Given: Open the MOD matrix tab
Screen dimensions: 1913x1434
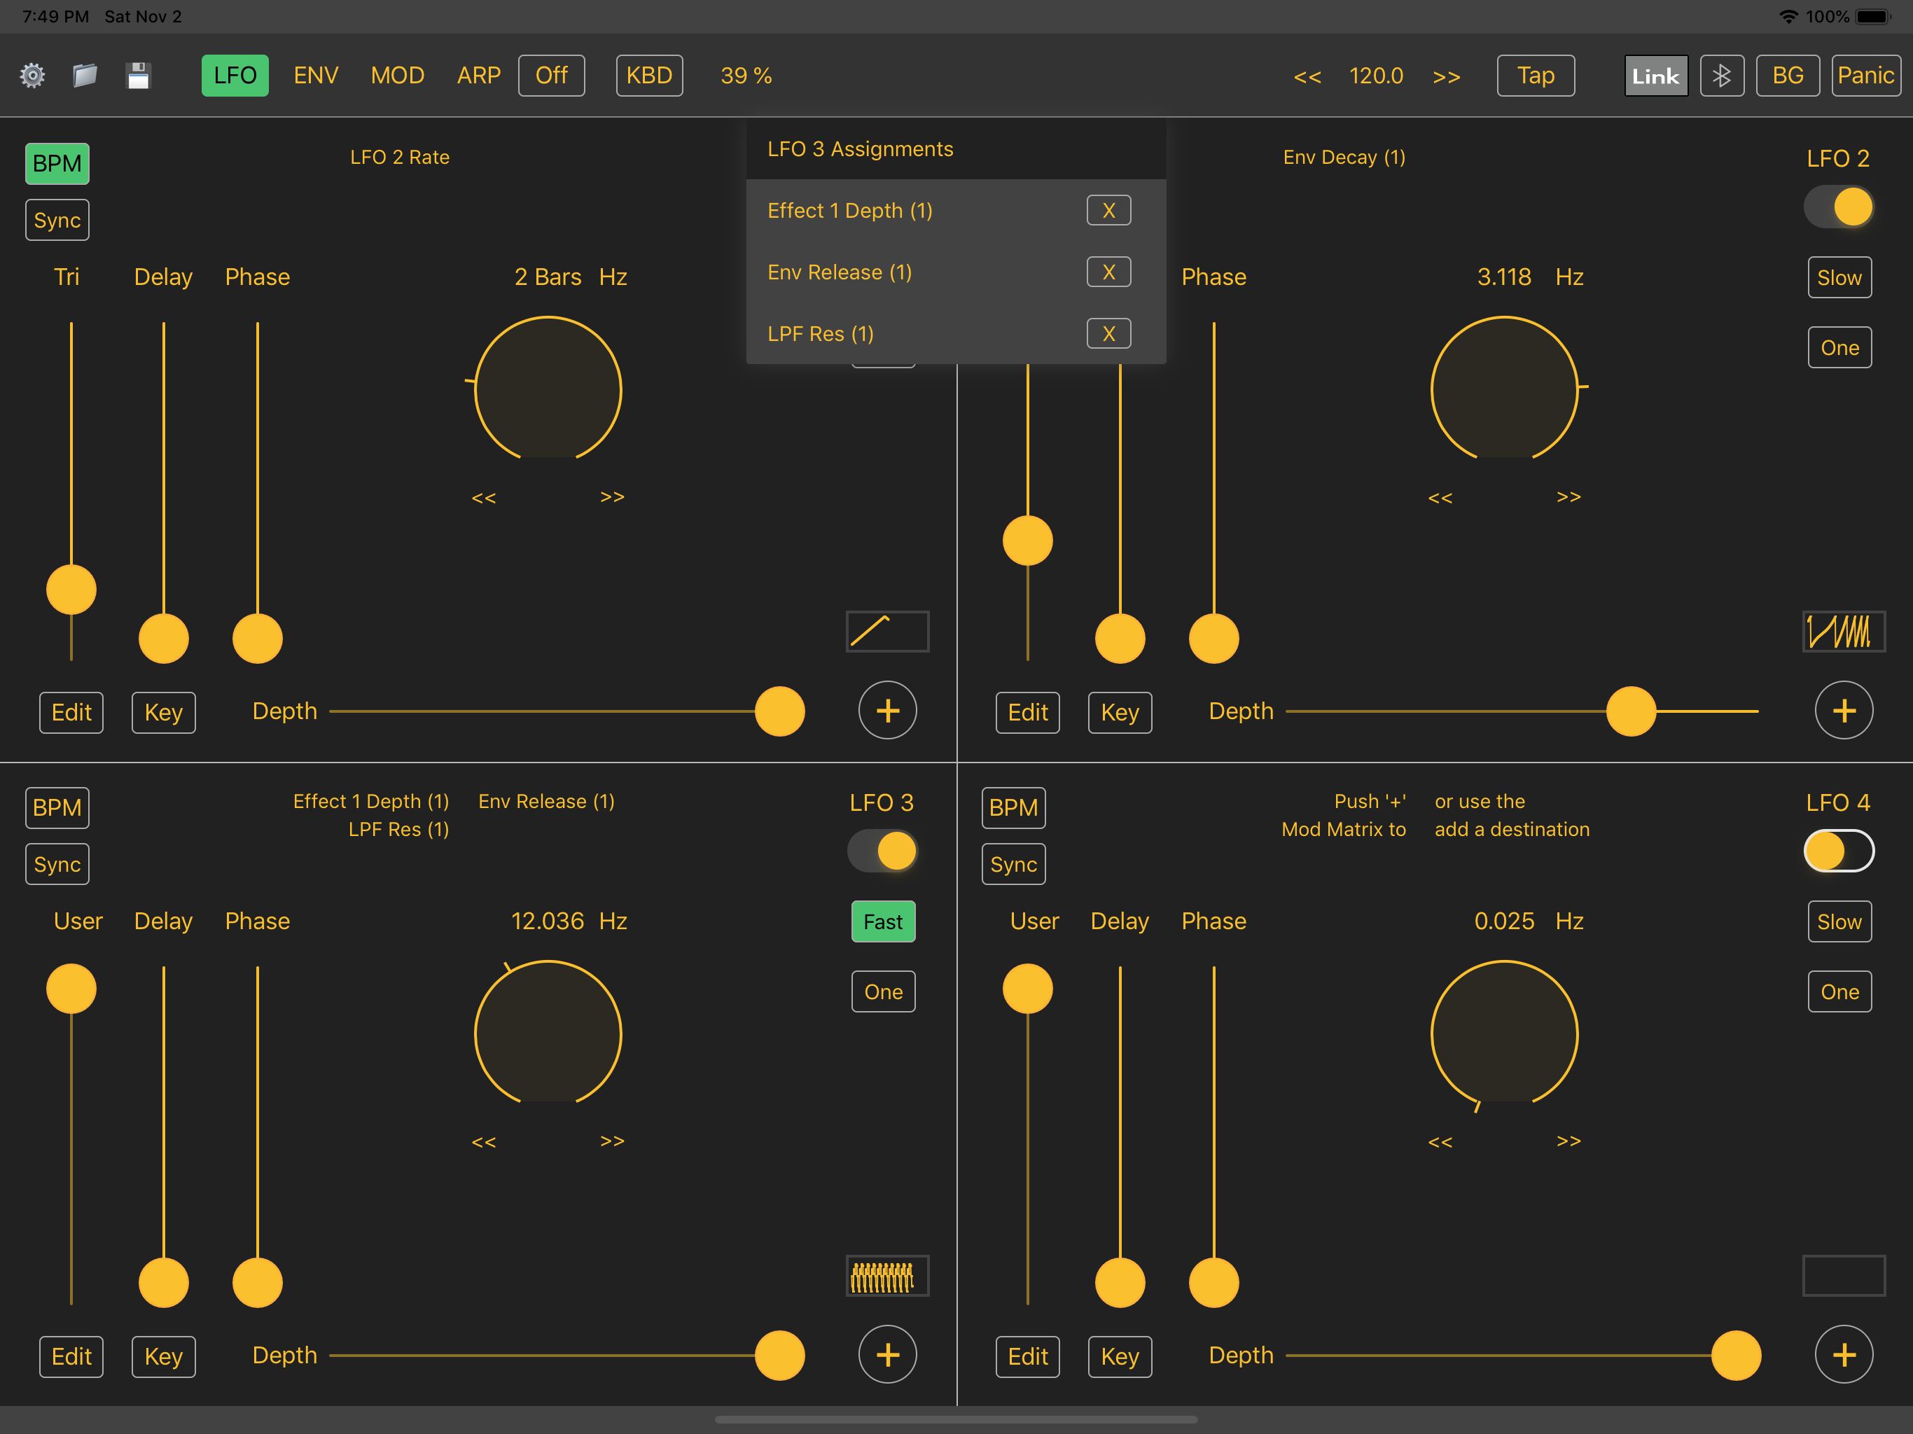Looking at the screenshot, I should click(x=397, y=76).
